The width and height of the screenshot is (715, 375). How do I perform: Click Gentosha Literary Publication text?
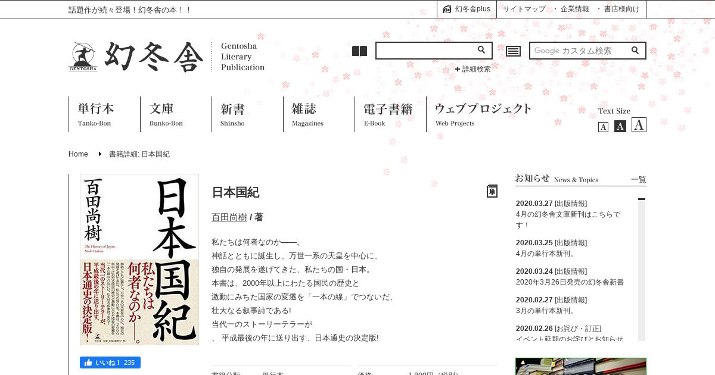coord(243,57)
